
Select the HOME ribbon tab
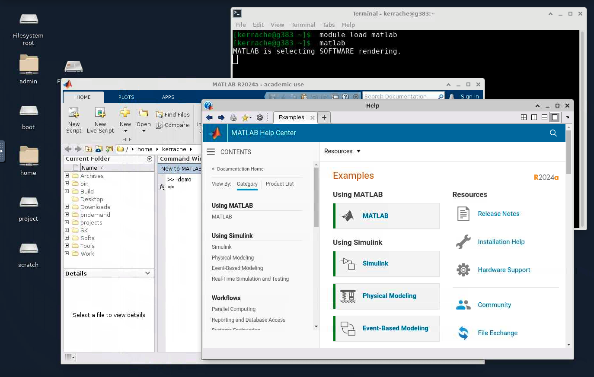tap(83, 97)
